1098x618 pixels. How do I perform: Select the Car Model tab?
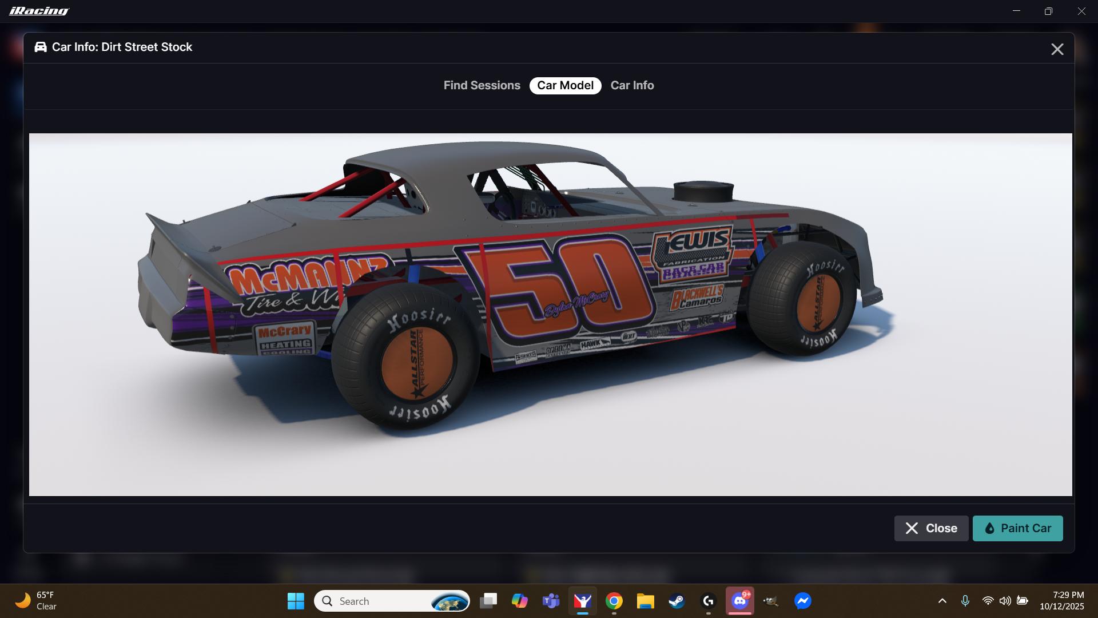pyautogui.click(x=565, y=85)
